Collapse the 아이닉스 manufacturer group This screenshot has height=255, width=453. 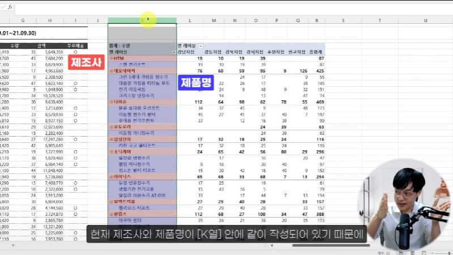111,177
